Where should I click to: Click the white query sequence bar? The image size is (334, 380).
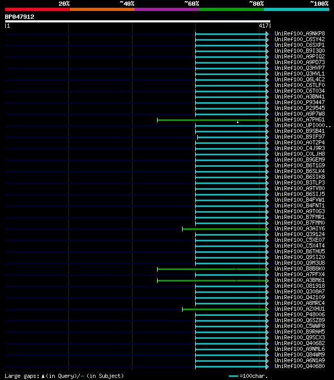tap(138, 21)
